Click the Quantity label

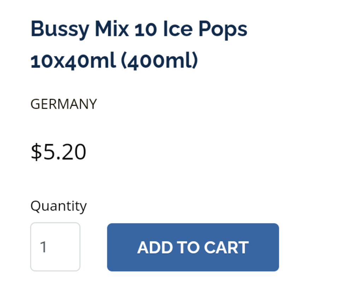58,206
